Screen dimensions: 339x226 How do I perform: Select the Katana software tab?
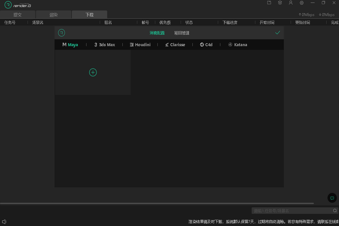238,45
